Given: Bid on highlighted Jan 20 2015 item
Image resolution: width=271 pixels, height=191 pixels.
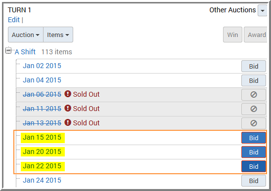Looking at the screenshot, I should point(254,152).
